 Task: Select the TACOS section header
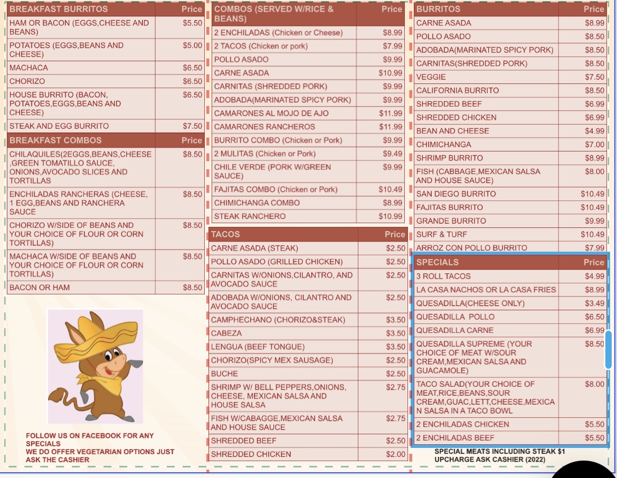click(225, 234)
